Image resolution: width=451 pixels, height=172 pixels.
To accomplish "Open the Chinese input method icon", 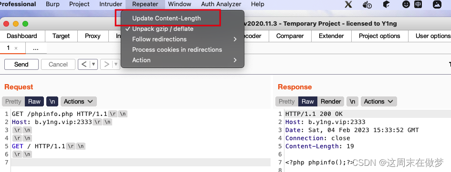I will 418,4.
